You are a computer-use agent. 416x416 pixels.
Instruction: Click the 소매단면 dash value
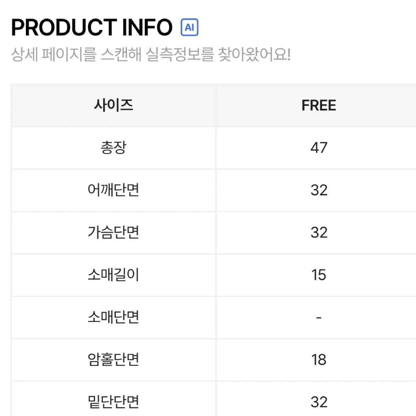(x=319, y=317)
